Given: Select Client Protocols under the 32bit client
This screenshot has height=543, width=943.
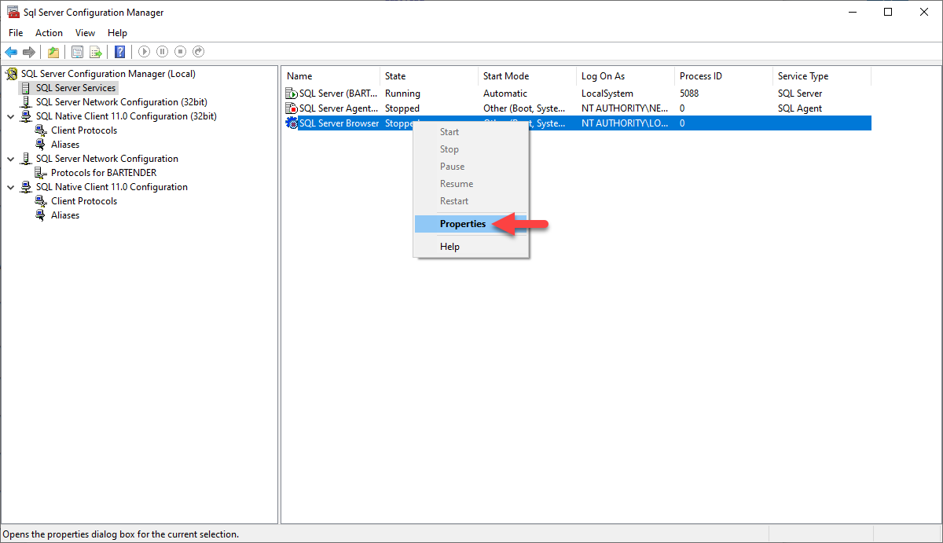Looking at the screenshot, I should [x=84, y=130].
